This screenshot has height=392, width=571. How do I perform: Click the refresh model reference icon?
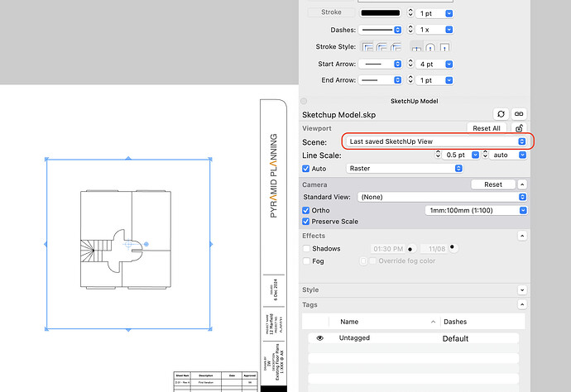coord(501,113)
